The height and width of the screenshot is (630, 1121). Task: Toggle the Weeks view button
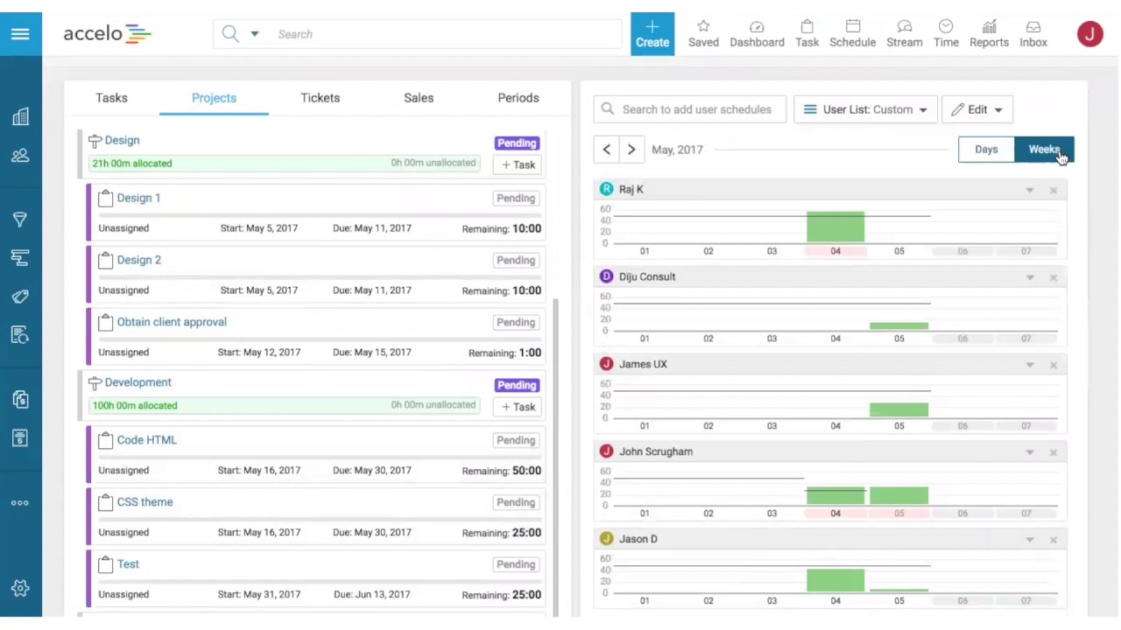tap(1044, 149)
